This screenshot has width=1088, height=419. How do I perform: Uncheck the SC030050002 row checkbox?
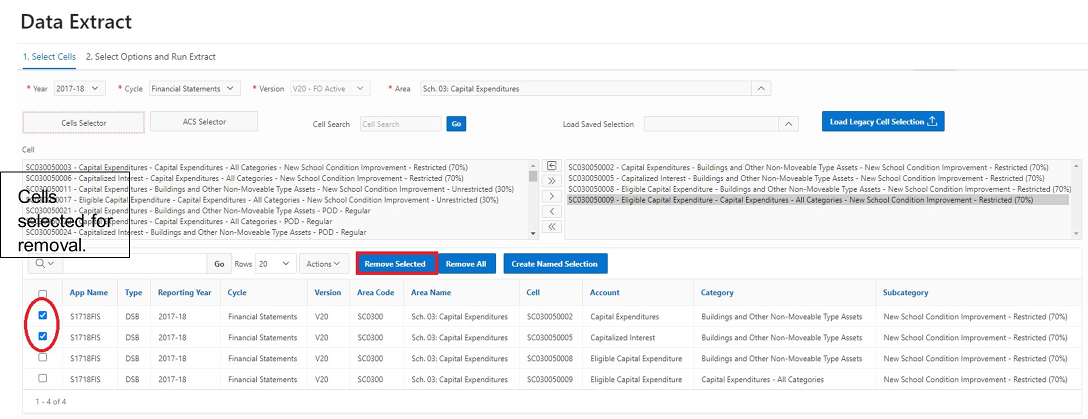click(43, 315)
